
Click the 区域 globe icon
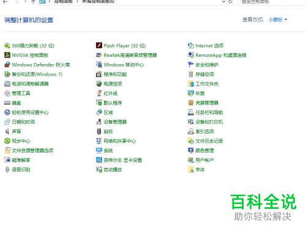pyautogui.click(x=99, y=112)
